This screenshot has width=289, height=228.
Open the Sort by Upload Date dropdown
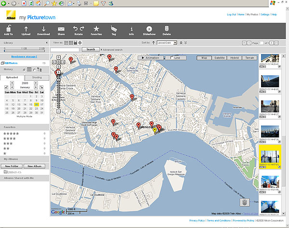point(167,43)
